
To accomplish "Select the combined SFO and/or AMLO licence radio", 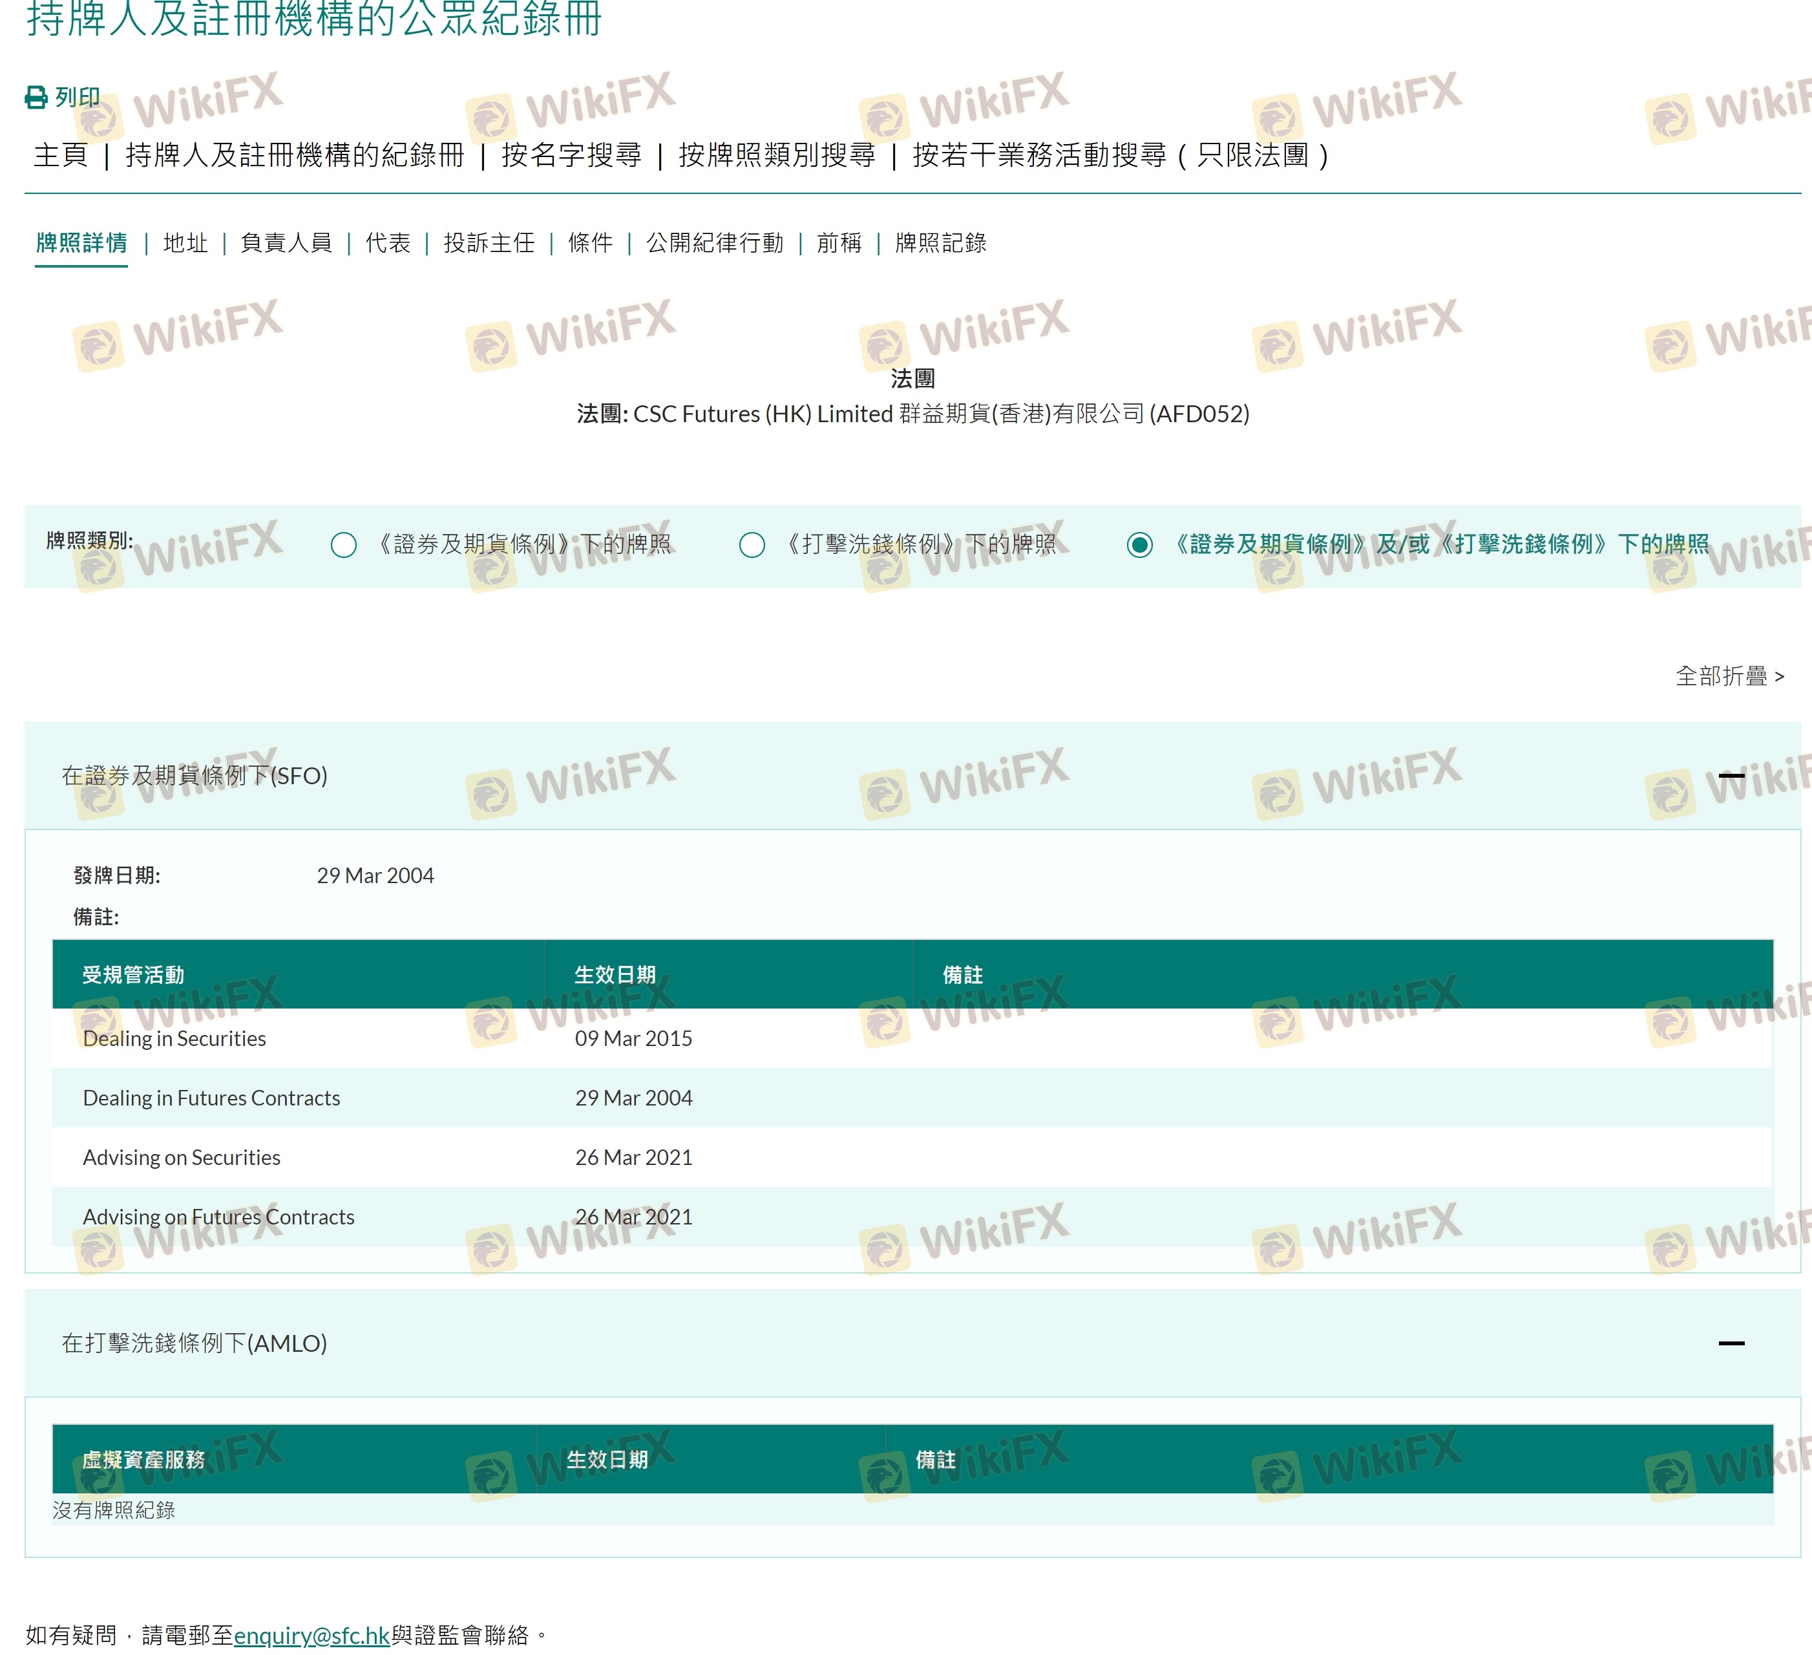I will coord(1139,545).
